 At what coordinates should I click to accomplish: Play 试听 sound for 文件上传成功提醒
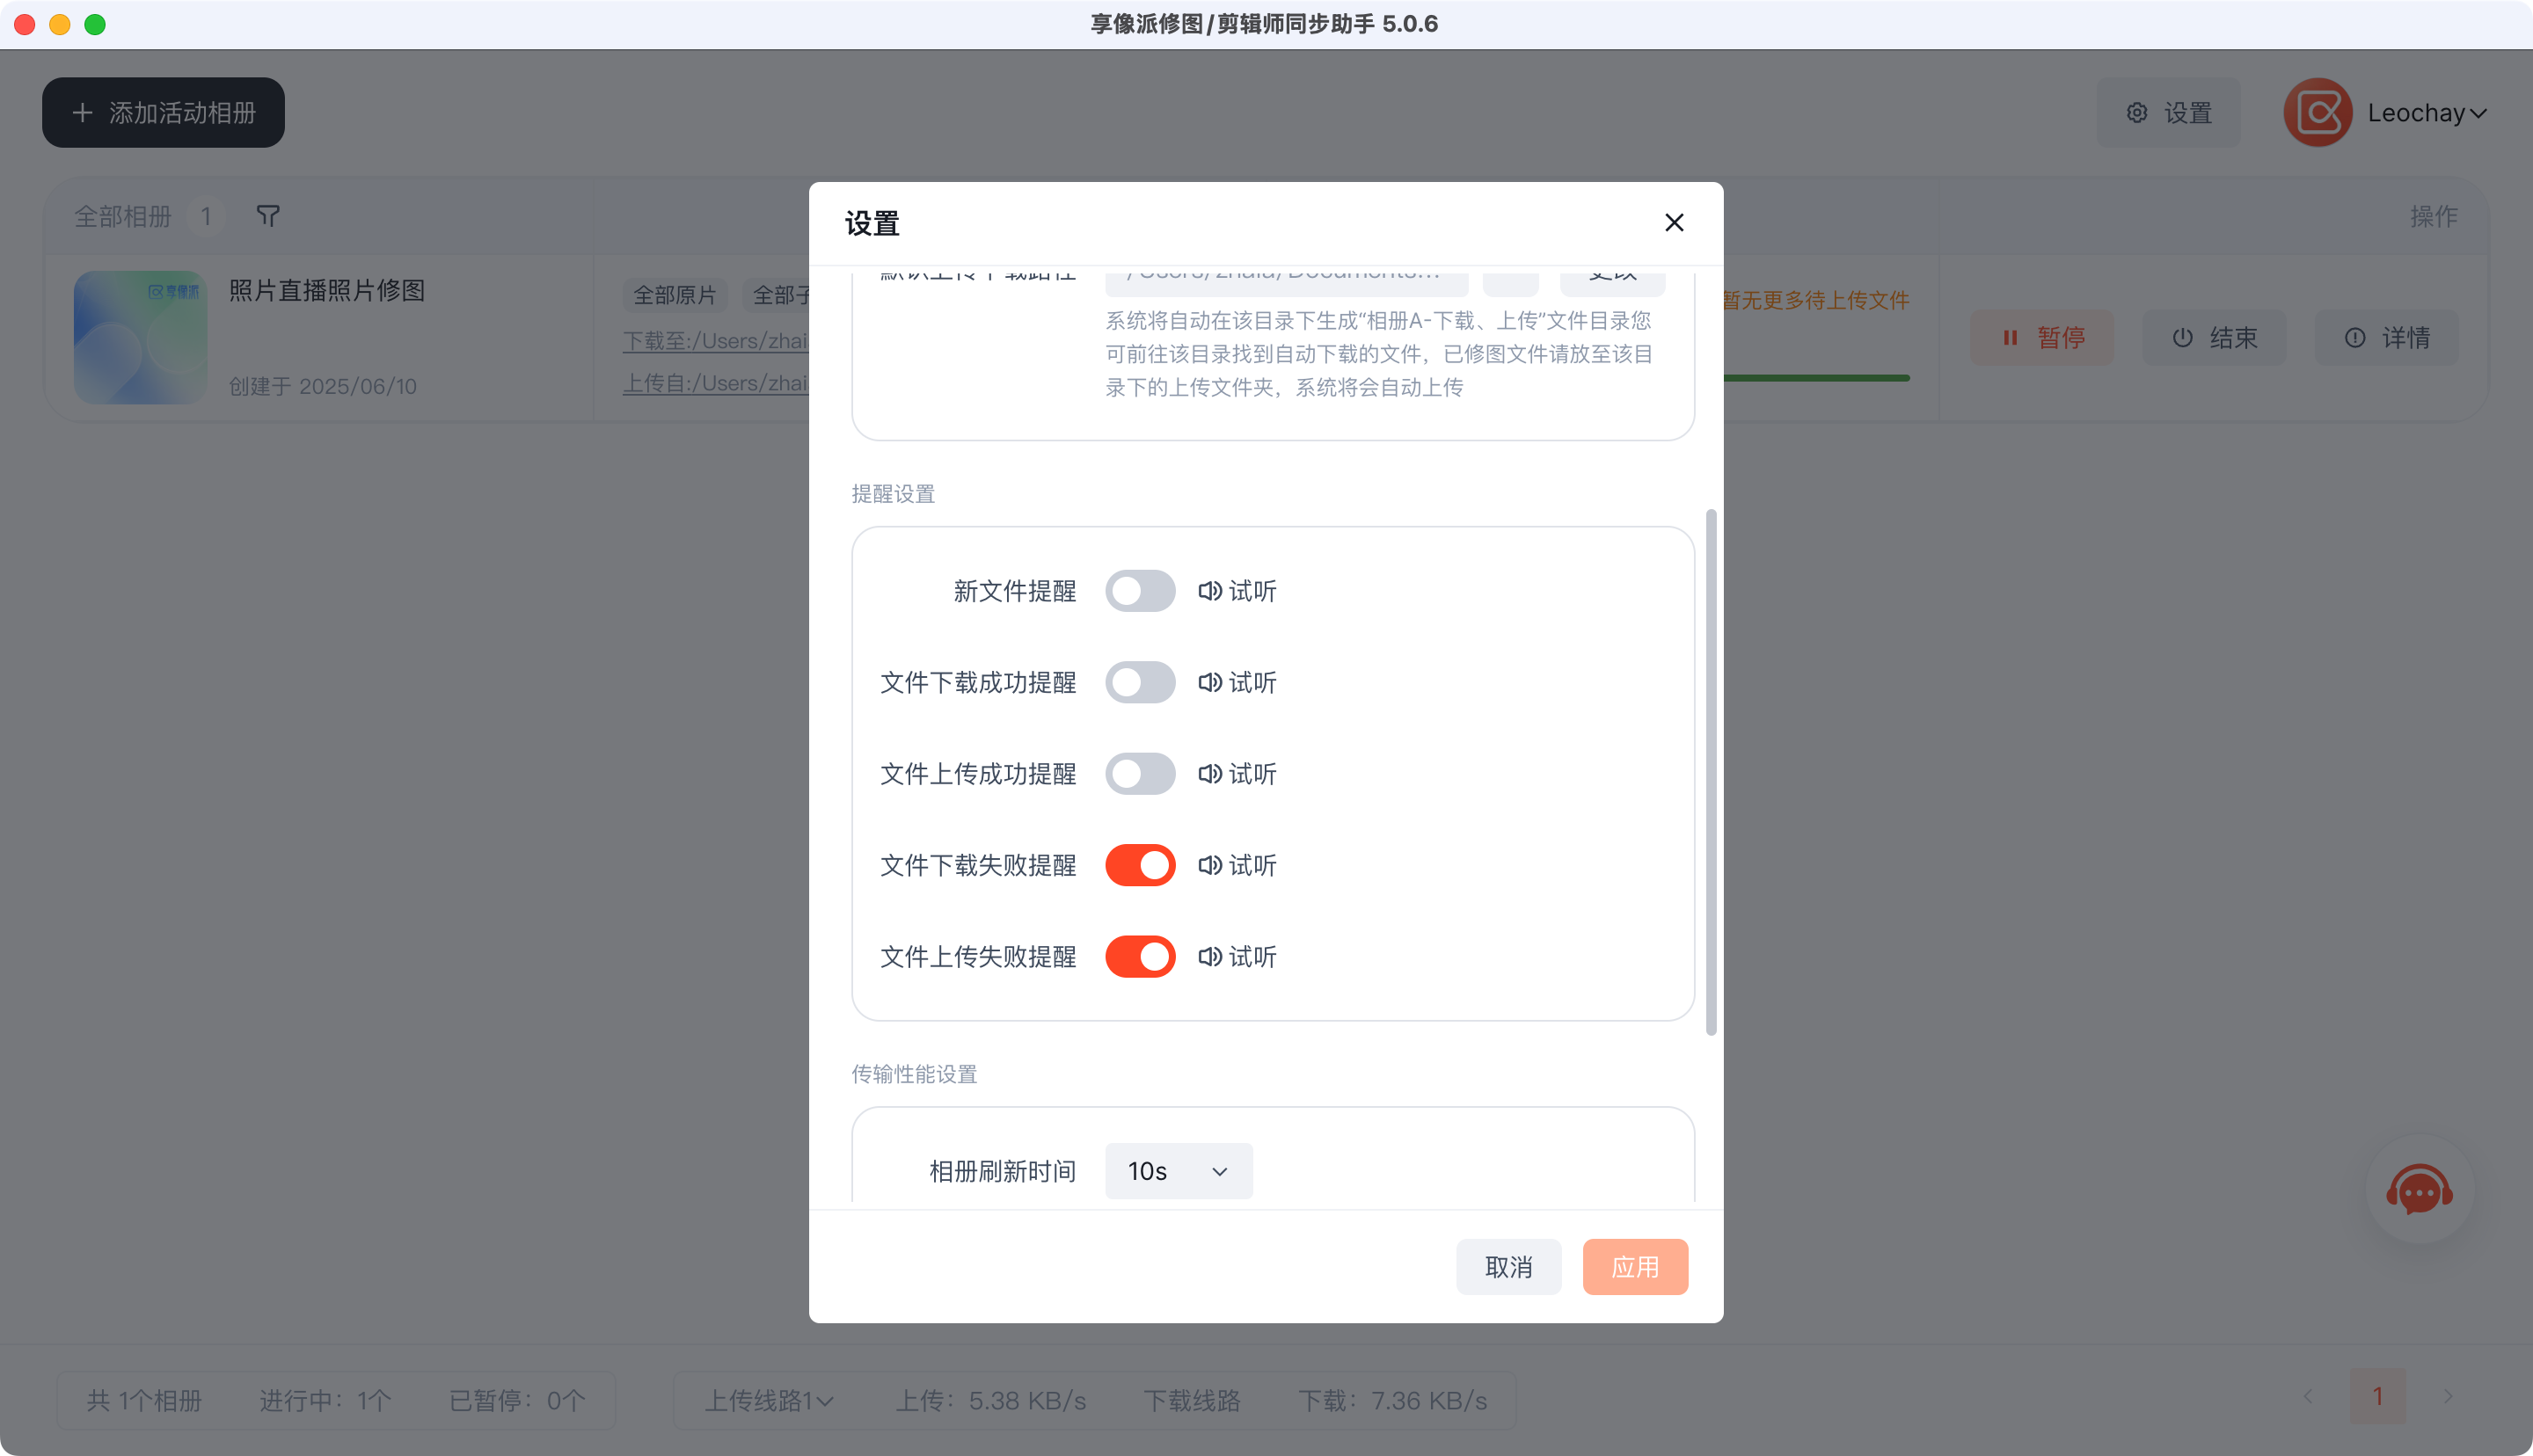point(1238,774)
